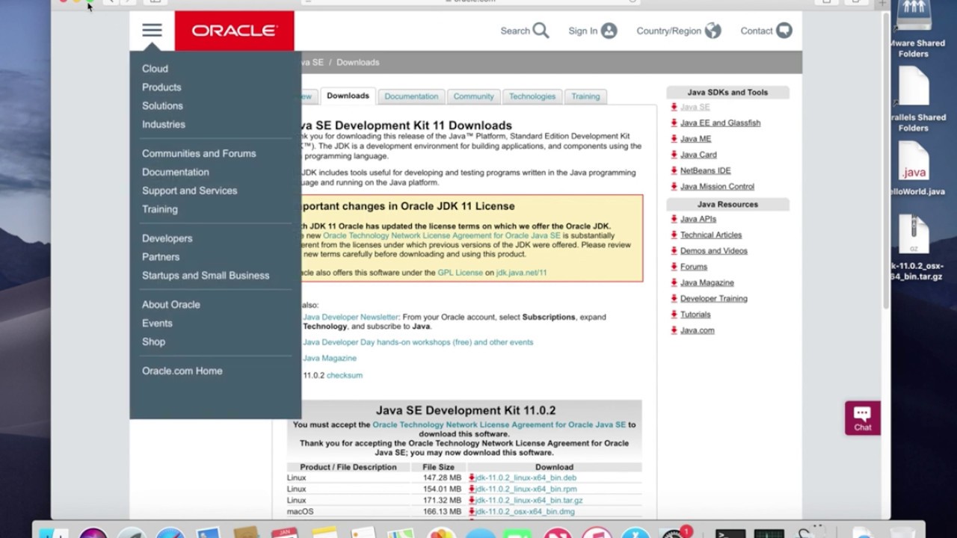Click the red Oracle logo
This screenshot has height=538, width=957.
click(x=234, y=31)
